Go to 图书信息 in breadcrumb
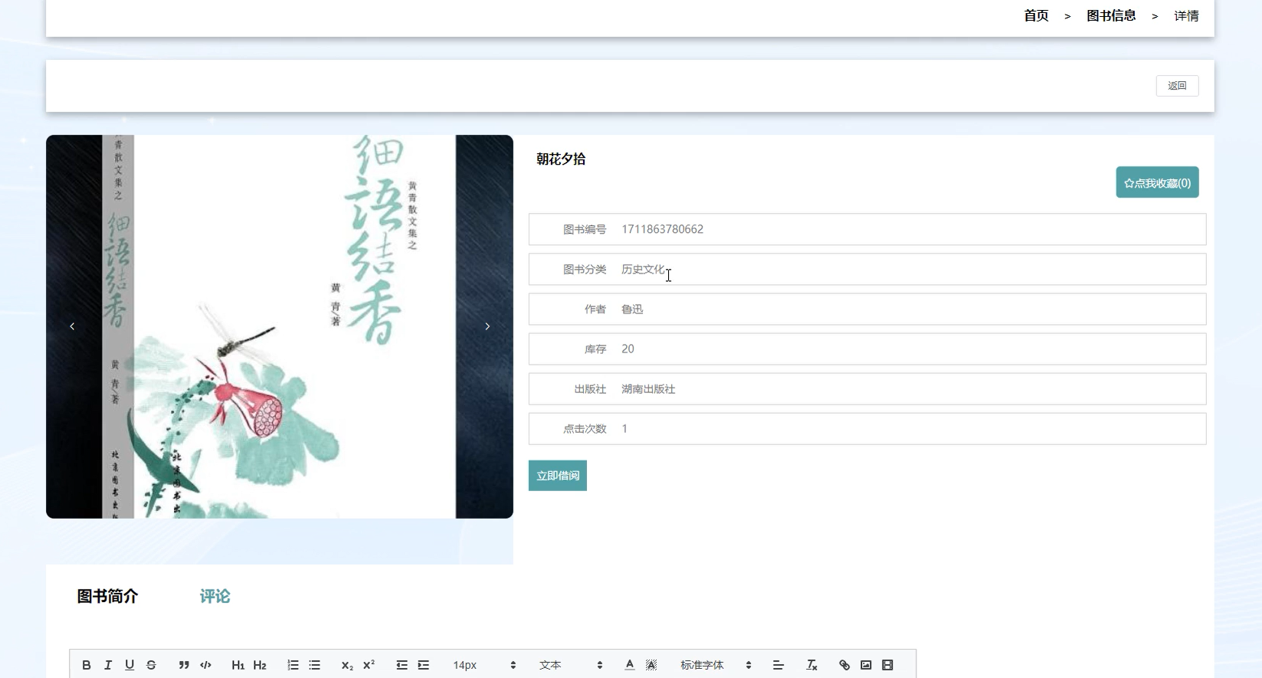This screenshot has height=678, width=1262. coord(1111,15)
